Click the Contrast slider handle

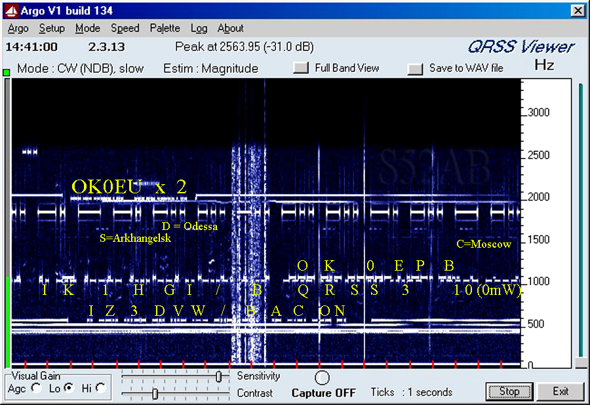155,393
